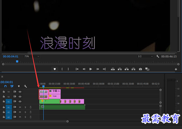Toggle sync lock on track A1

point(15,107)
